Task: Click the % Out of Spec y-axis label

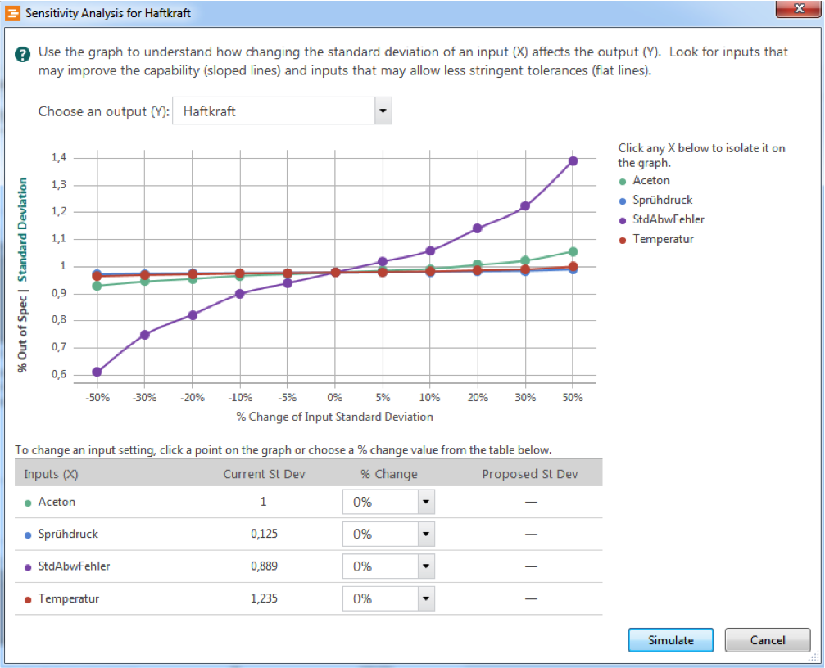Action: 22,334
